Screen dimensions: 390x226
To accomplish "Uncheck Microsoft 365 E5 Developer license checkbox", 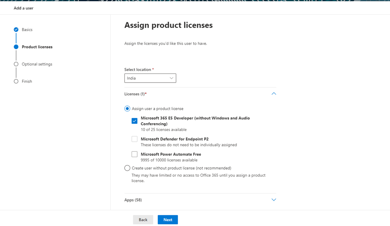I will (x=134, y=121).
